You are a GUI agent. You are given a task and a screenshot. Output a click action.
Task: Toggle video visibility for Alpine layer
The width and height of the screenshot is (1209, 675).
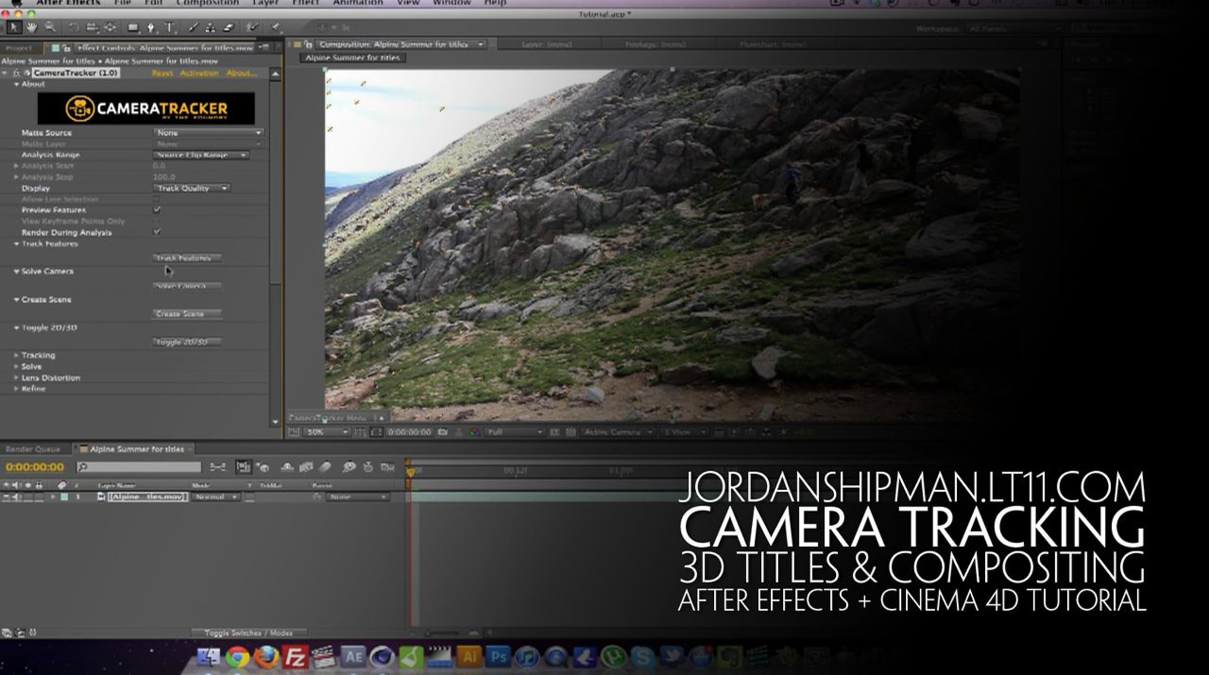[6, 497]
